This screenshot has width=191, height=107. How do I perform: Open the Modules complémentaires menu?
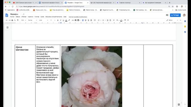tap(54, 17)
